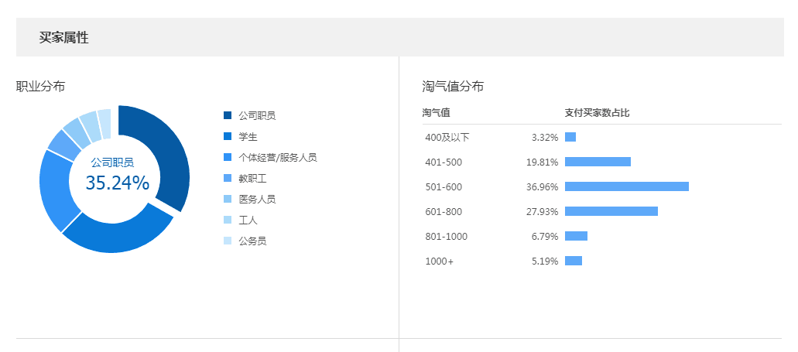Viewport: 798px width, 352px height.
Task: Click the 学生 legend color square
Action: (x=228, y=136)
